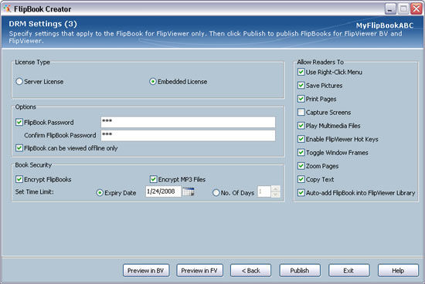Viewport: 425px width, 284px height.
Task: Click the No. Of Days number field
Action: tap(263, 191)
